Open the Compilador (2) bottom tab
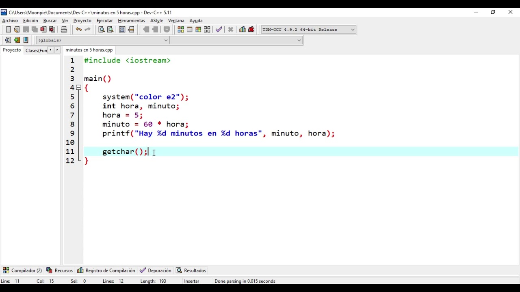 click(x=23, y=271)
